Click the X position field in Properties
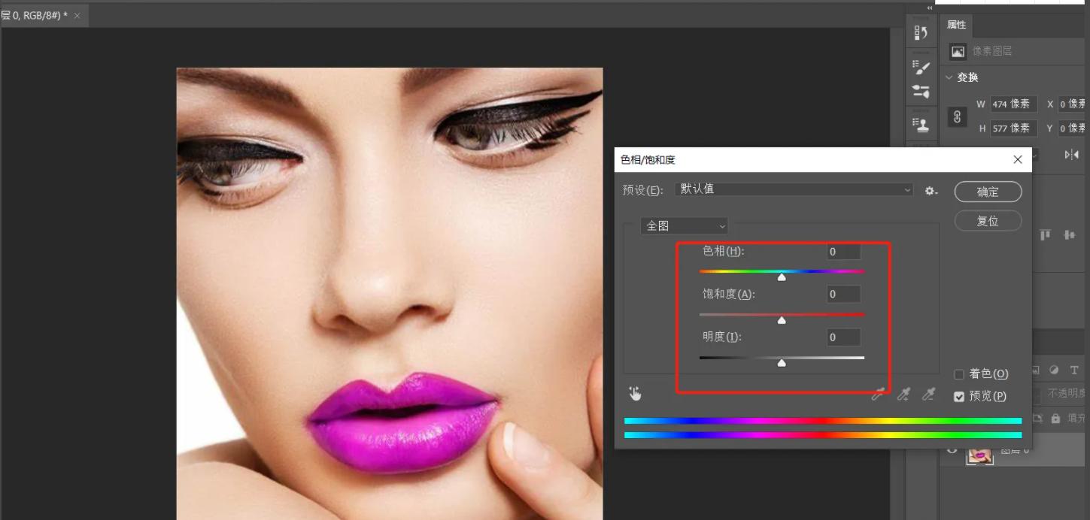Viewport: 1090px width, 520px height. tap(1073, 104)
